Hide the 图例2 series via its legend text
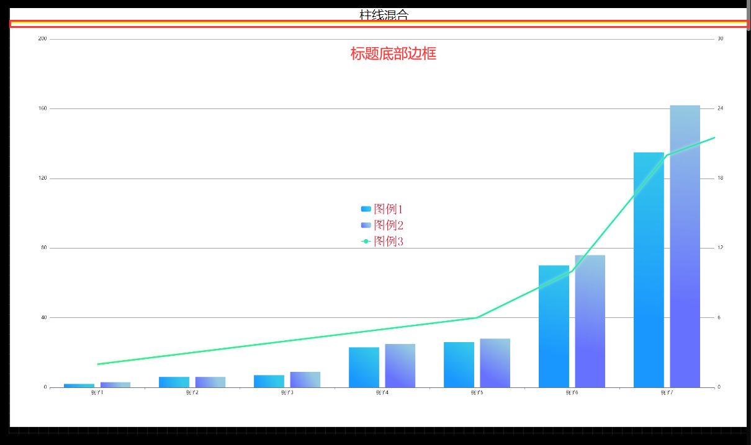 pos(389,225)
